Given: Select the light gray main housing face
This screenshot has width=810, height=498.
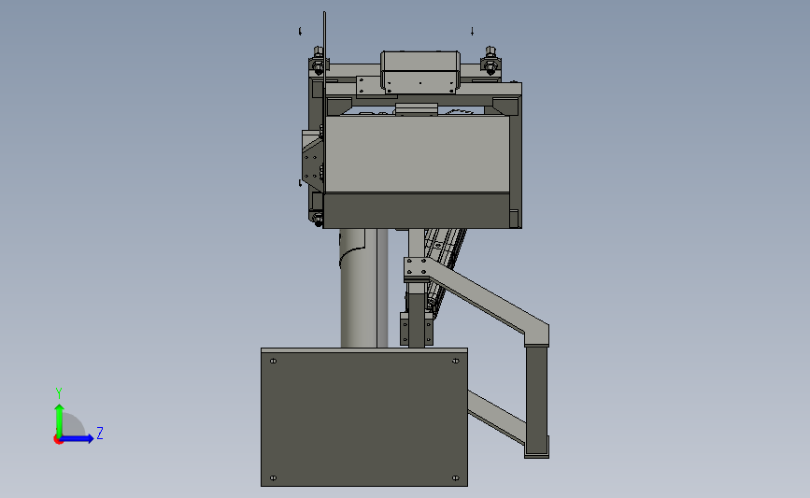Looking at the screenshot, I should point(417,154).
